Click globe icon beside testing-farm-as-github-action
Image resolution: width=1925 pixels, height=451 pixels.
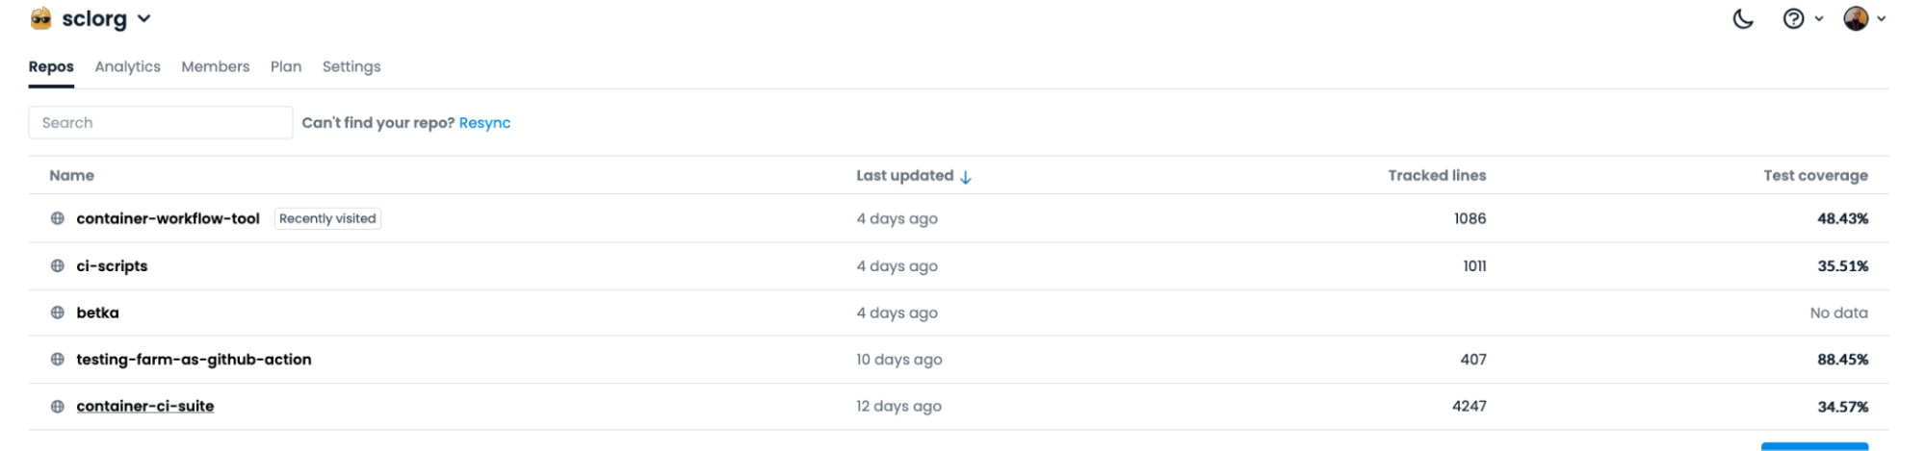click(58, 359)
